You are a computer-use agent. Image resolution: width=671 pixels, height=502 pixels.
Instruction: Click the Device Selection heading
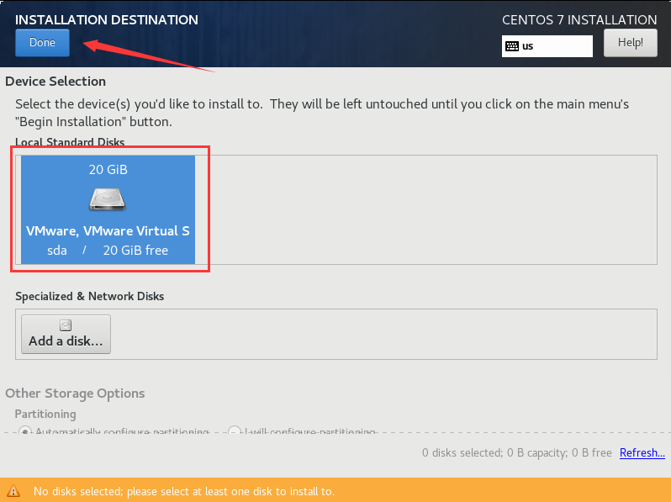click(55, 82)
